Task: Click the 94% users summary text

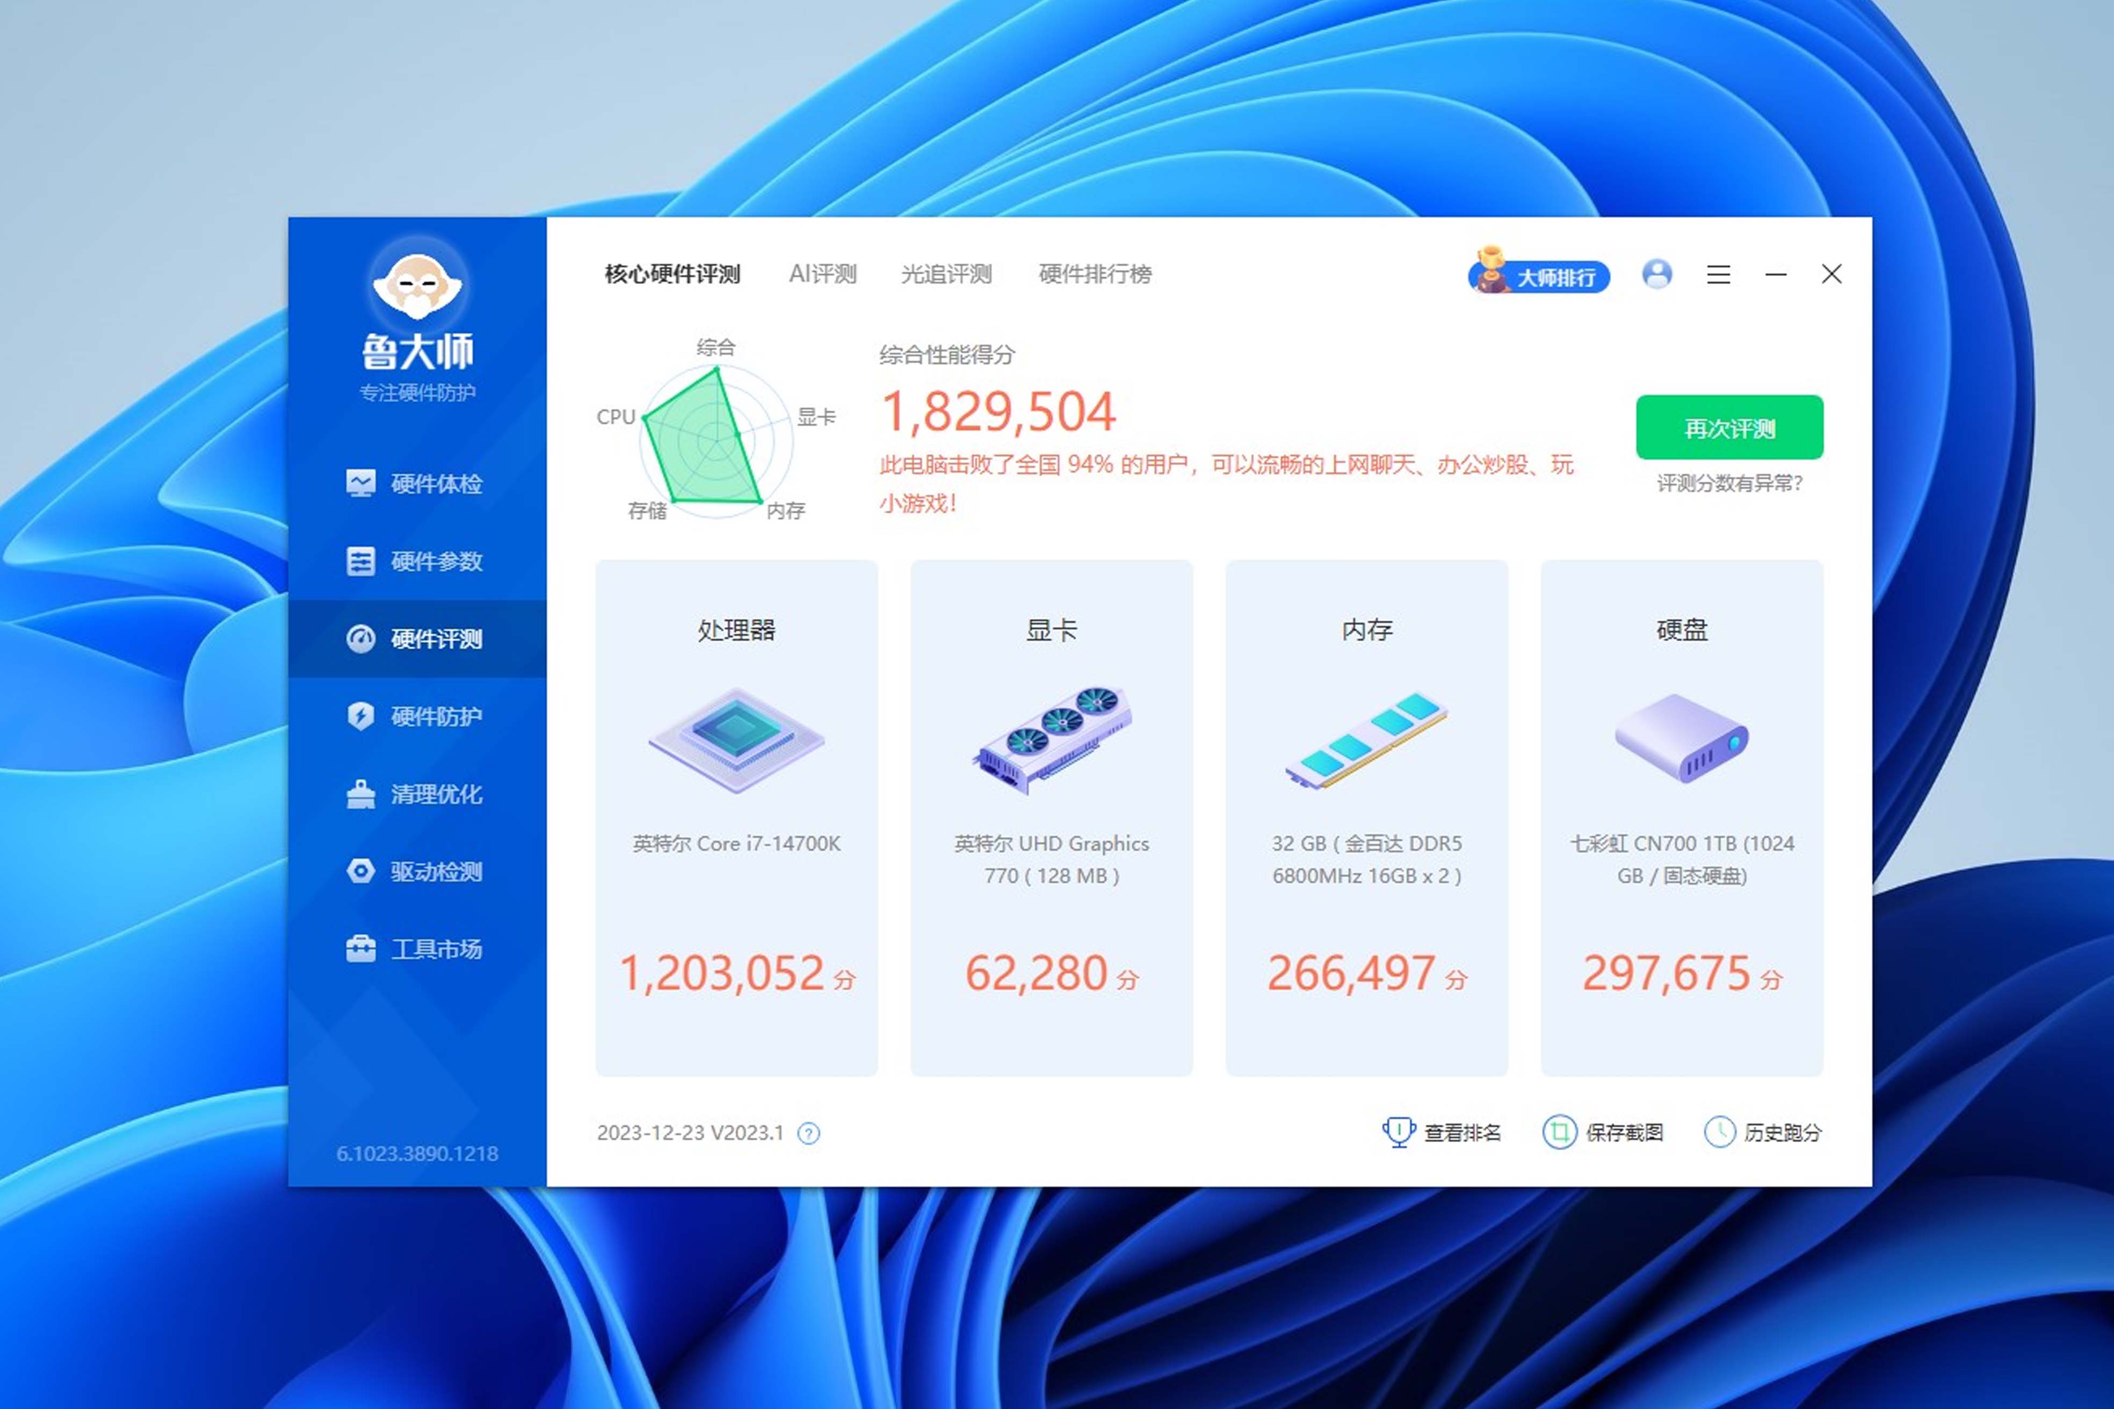Action: 1227,483
